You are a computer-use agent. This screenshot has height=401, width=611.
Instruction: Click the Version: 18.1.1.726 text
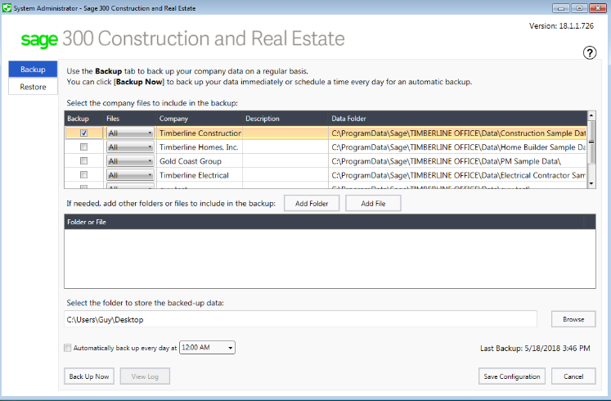[x=561, y=26]
